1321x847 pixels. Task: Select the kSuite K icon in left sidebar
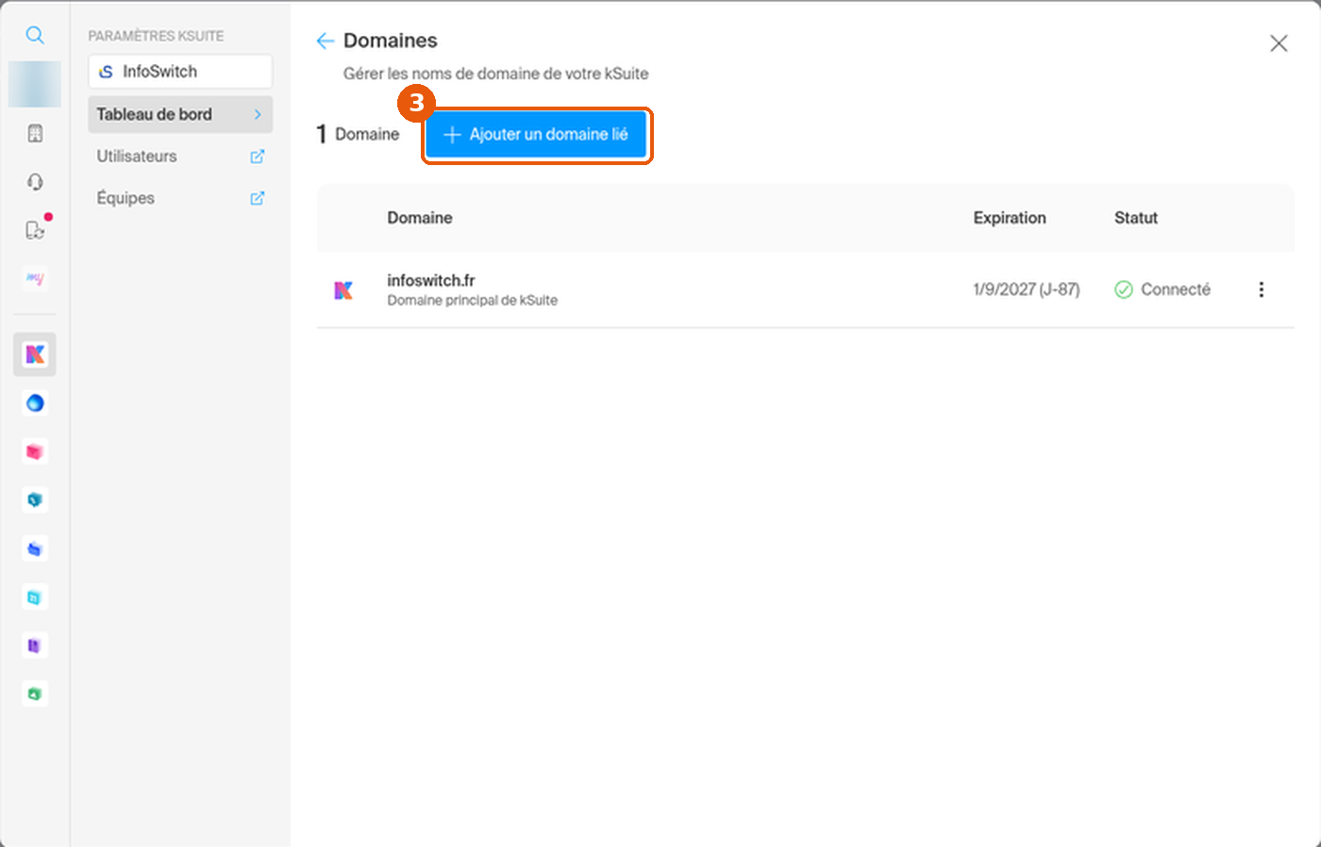[35, 355]
